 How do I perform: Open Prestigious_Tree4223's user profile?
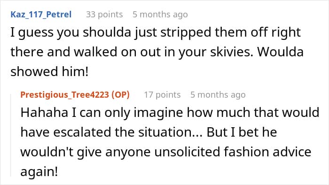click(x=65, y=95)
